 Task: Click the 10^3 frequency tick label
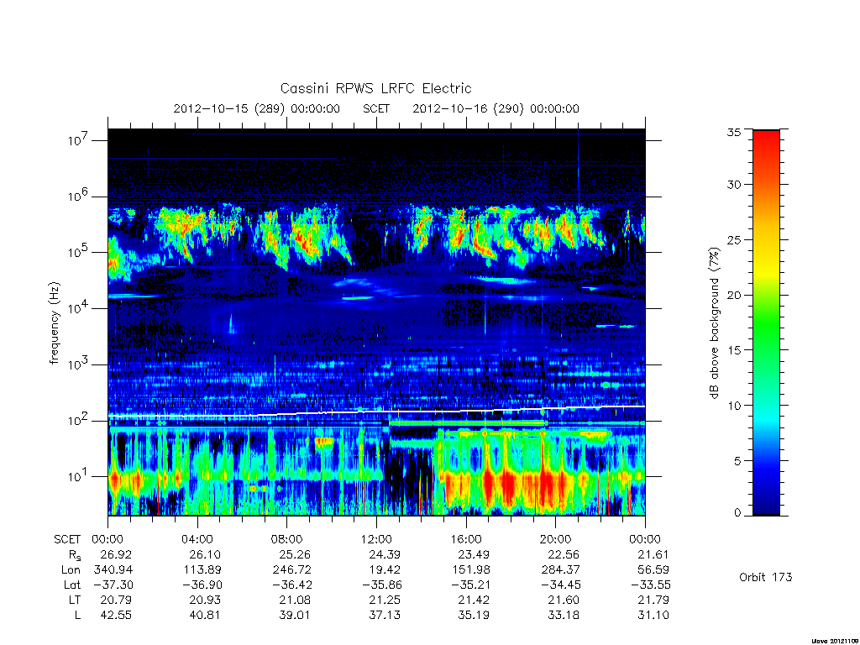[x=78, y=364]
